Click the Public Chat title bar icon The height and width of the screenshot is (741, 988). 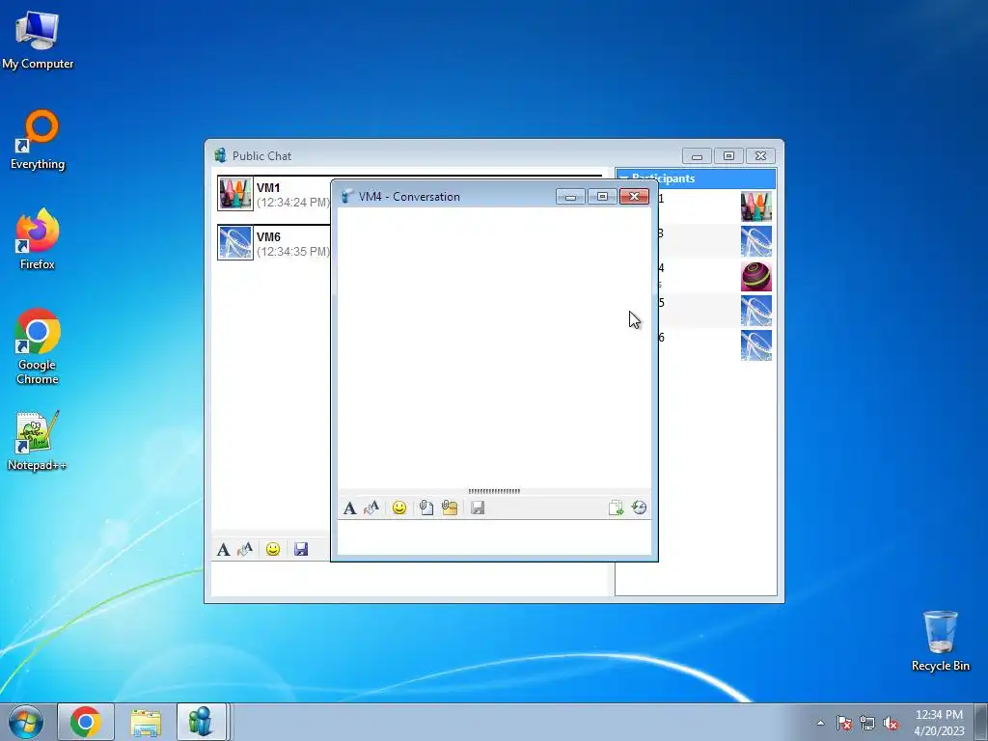[220, 155]
